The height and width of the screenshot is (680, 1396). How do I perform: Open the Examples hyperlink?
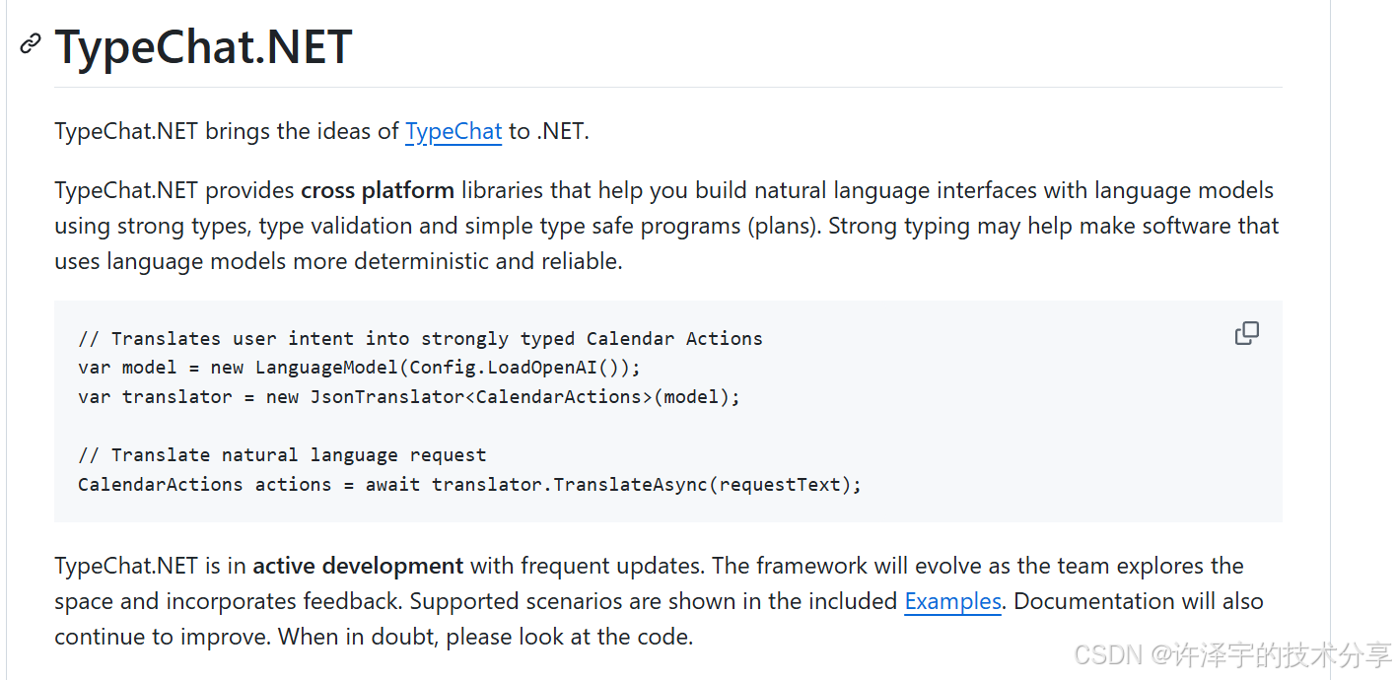click(x=952, y=601)
